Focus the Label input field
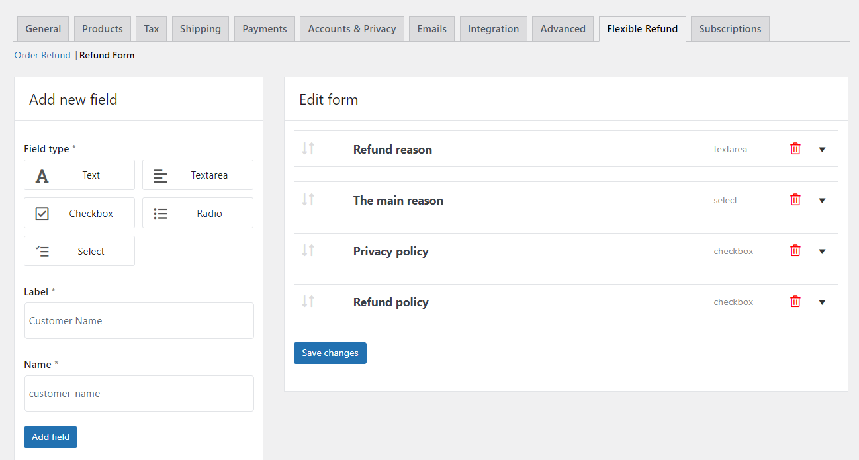 pos(139,320)
